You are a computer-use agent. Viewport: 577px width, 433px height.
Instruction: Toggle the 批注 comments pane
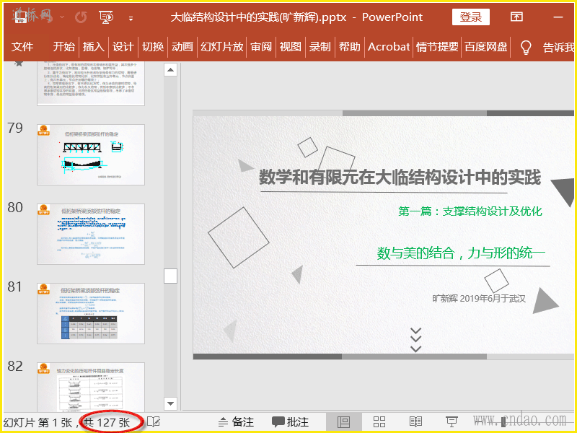coord(291,422)
